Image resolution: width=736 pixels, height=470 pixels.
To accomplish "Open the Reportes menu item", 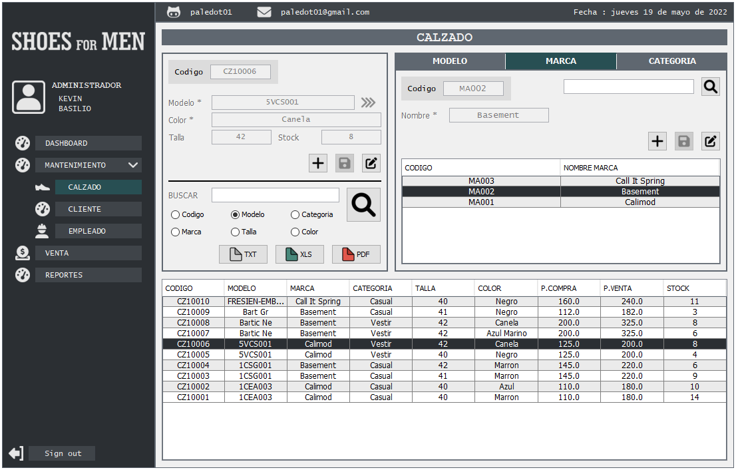I will coord(89,275).
